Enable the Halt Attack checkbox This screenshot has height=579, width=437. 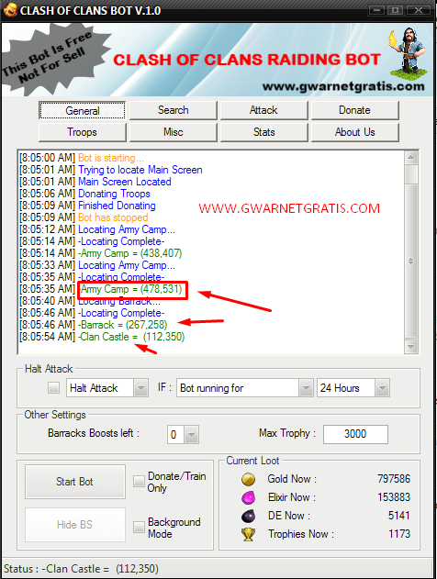pyautogui.click(x=53, y=388)
